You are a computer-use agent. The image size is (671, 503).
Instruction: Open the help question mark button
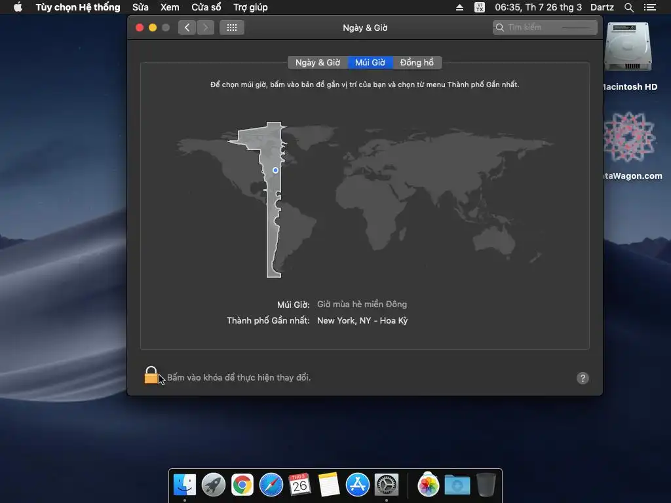click(x=583, y=378)
